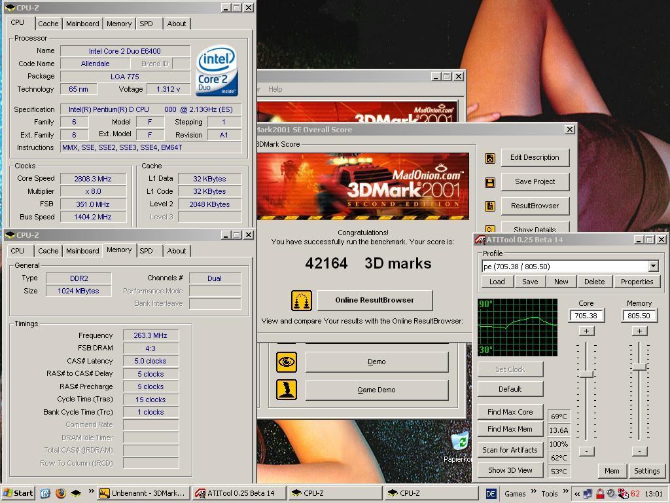This screenshot has height=503, width=670.
Task: Open ATITool profile Properties
Action: [637, 282]
